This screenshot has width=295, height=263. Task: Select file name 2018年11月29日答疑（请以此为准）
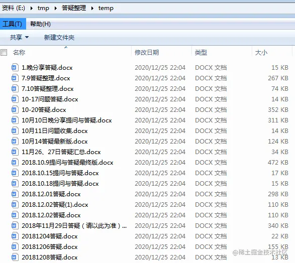click(x=74, y=225)
